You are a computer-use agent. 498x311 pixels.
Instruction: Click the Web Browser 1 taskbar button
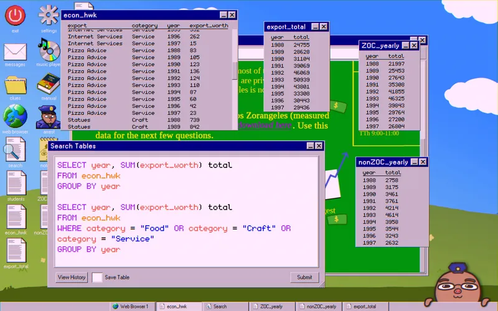pyautogui.click(x=133, y=307)
